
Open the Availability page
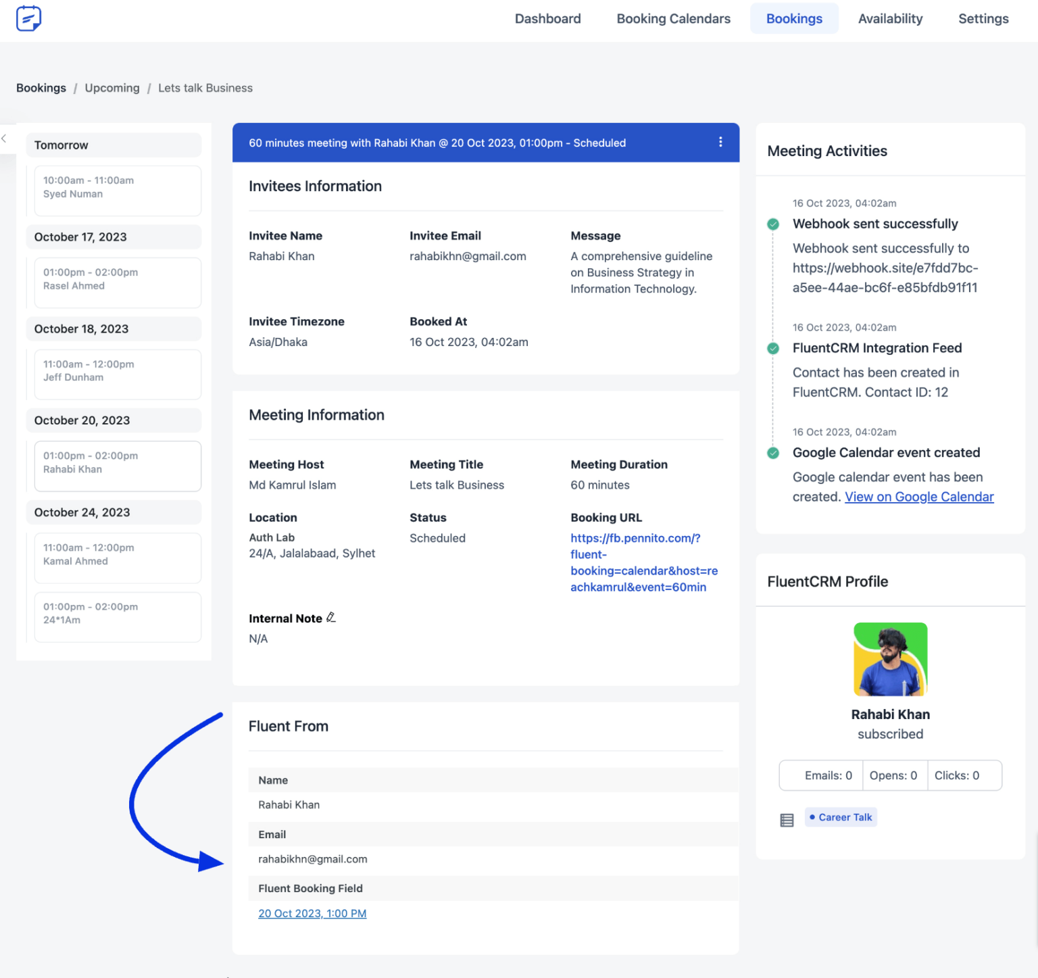click(x=890, y=19)
